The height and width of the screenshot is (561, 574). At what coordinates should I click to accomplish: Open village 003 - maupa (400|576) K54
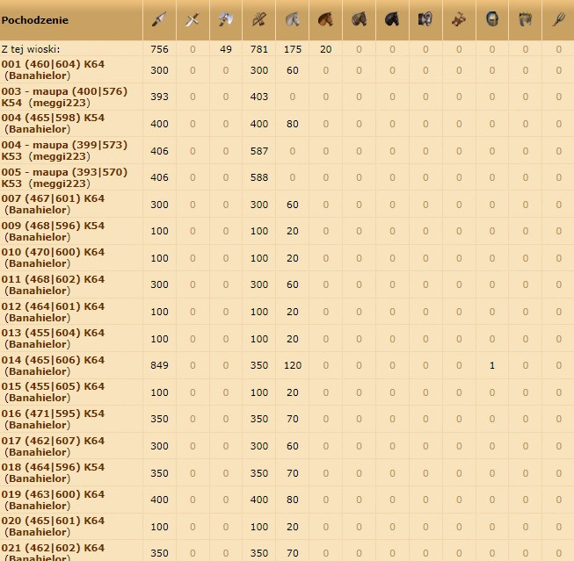point(64,97)
